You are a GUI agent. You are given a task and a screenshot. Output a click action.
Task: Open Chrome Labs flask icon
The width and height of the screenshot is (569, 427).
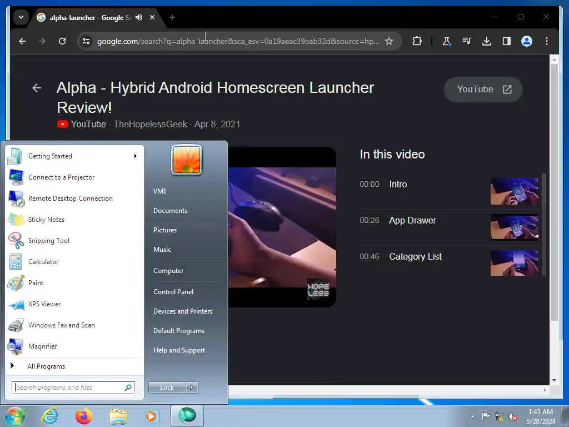447,41
